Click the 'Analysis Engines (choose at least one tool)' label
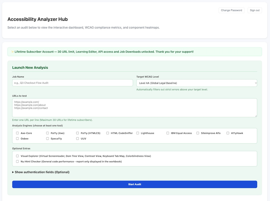The width and height of the screenshot is (270, 201). (x=37, y=125)
